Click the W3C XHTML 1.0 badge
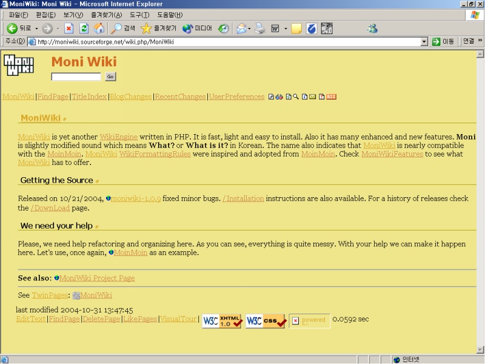Screen dimensions: 485x364 click(222, 321)
